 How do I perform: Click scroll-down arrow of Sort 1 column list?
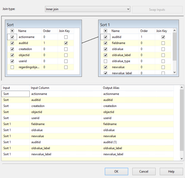pyautogui.click(x=175, y=72)
